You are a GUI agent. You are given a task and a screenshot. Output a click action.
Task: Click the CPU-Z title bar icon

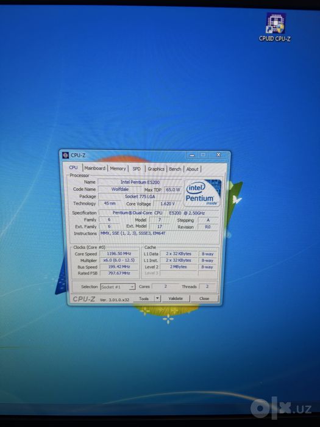point(65,155)
